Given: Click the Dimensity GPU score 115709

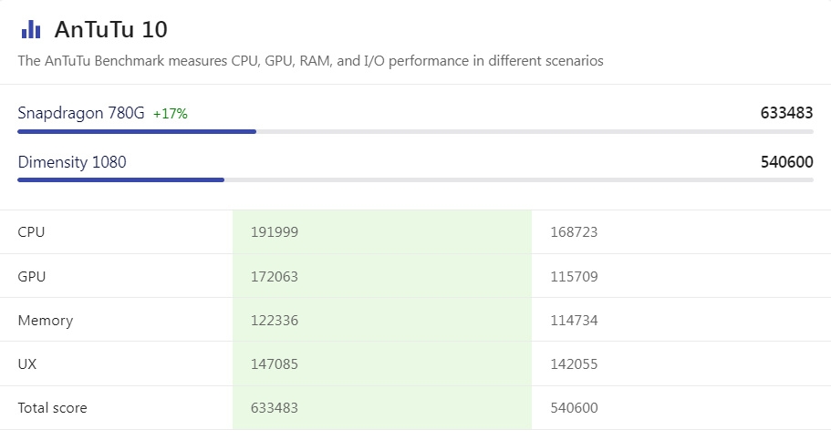Looking at the screenshot, I should [574, 276].
